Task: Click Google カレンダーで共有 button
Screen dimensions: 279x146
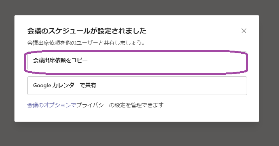Action: tap(137, 86)
